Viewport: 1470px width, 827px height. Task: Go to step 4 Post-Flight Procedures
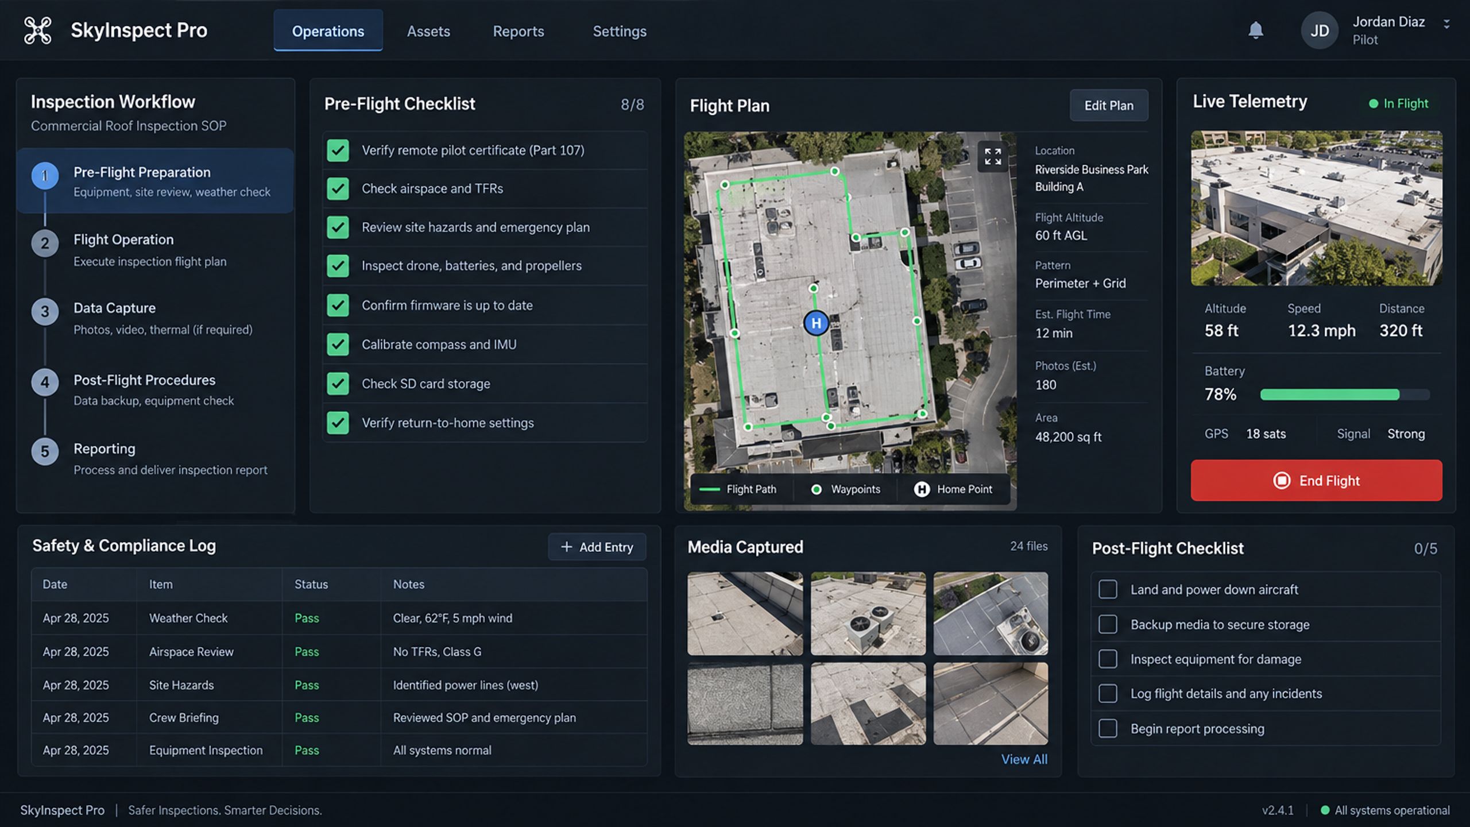[155, 390]
